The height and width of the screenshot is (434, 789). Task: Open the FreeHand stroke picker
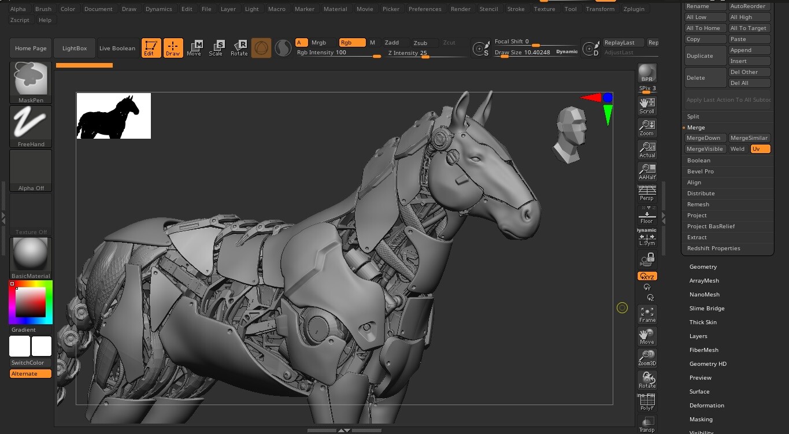point(31,127)
